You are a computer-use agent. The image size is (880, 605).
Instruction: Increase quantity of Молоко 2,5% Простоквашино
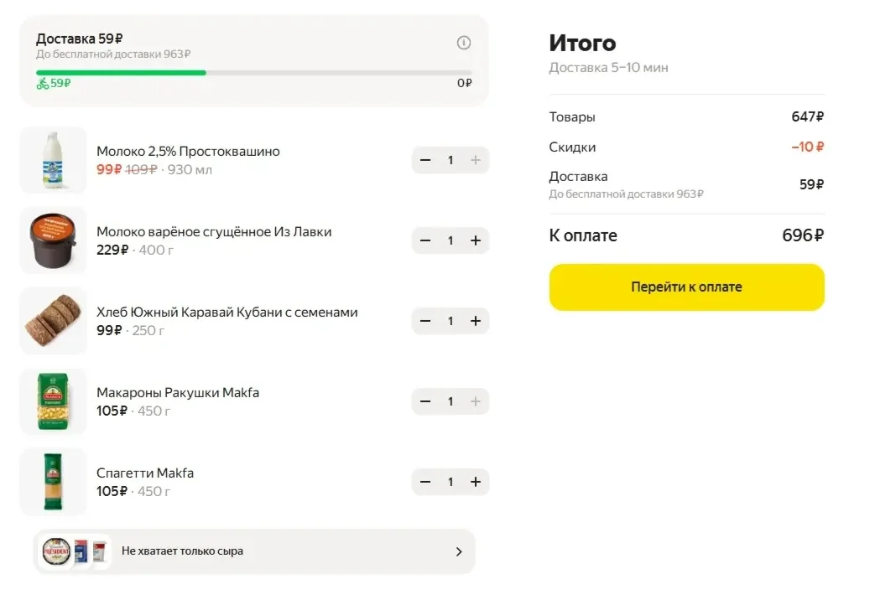point(476,160)
